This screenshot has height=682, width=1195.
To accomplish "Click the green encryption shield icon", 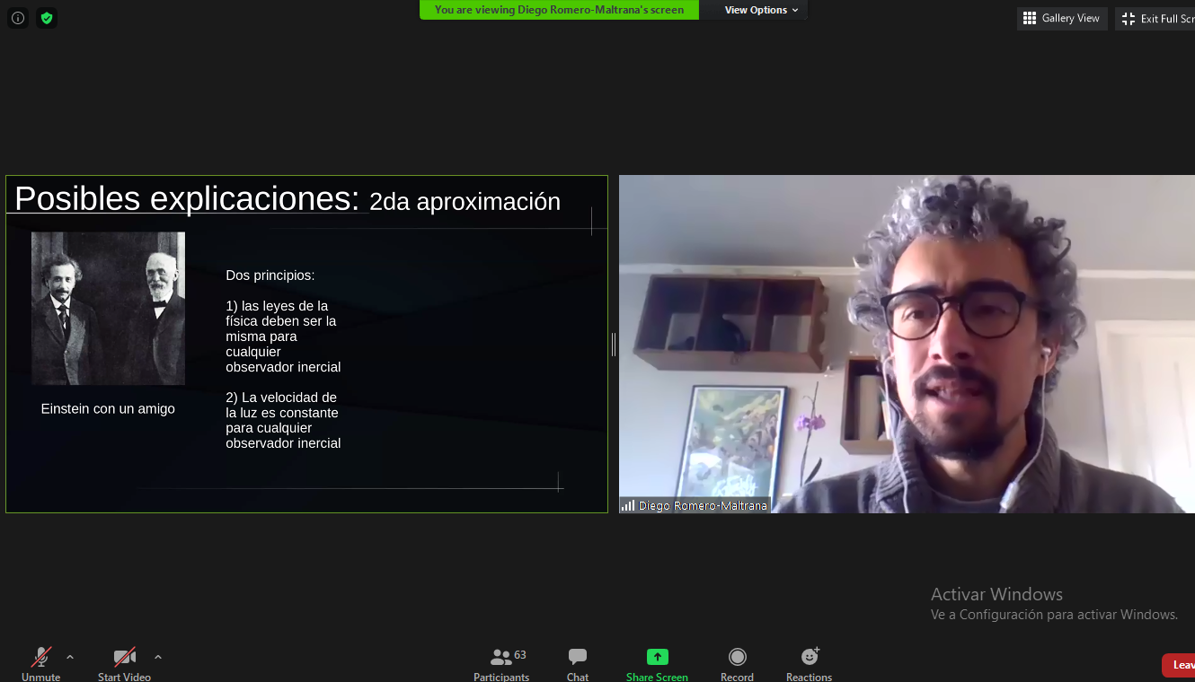I will [x=47, y=18].
